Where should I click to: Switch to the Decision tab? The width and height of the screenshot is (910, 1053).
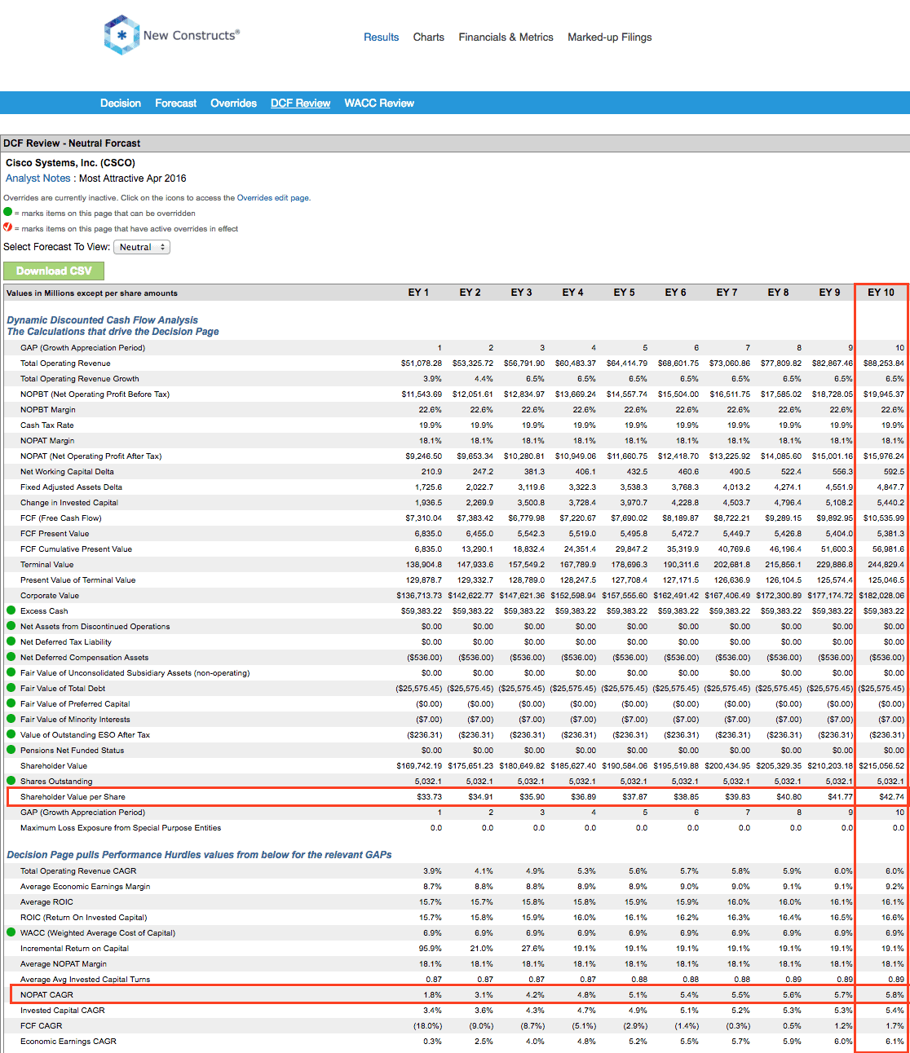[121, 104]
